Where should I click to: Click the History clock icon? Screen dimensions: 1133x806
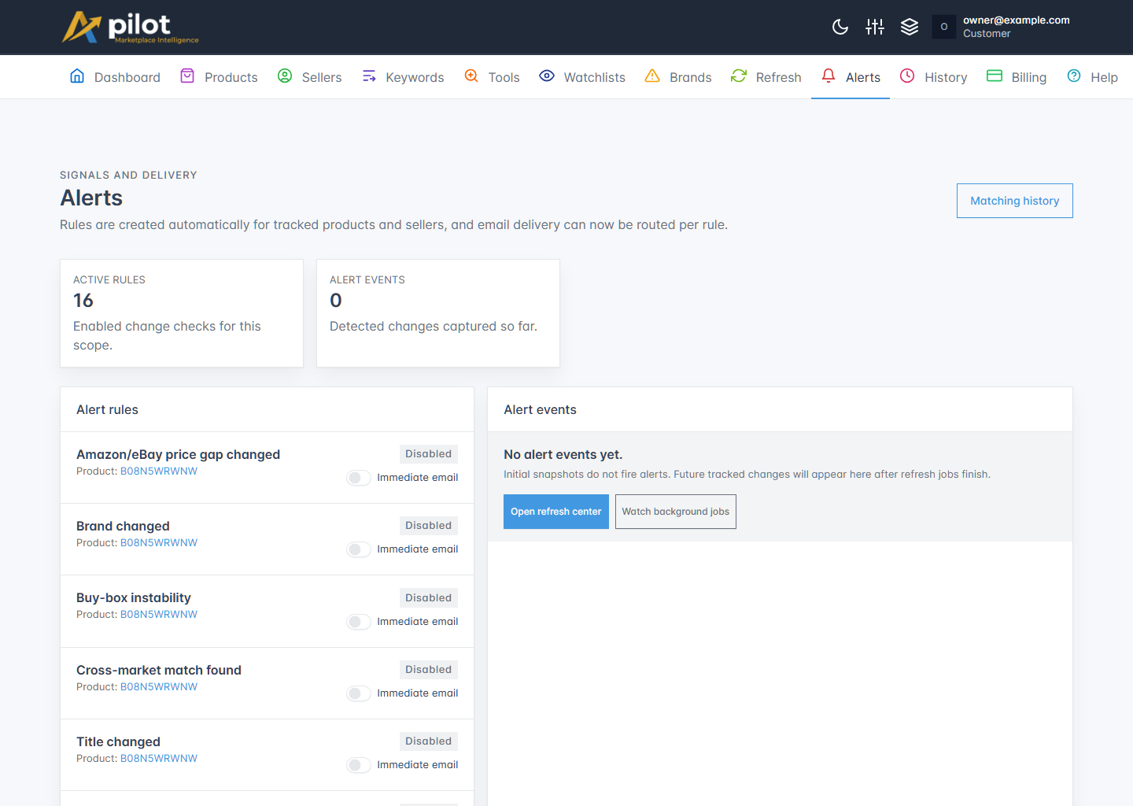click(907, 76)
